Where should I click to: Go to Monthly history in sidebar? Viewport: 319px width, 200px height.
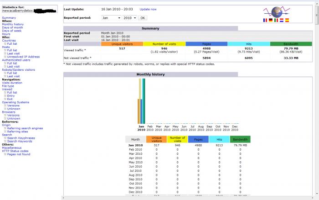click(x=13, y=24)
